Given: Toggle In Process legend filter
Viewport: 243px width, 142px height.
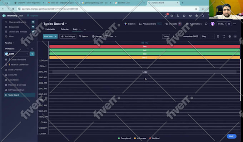Looking at the screenshot, I should click(x=140, y=138).
